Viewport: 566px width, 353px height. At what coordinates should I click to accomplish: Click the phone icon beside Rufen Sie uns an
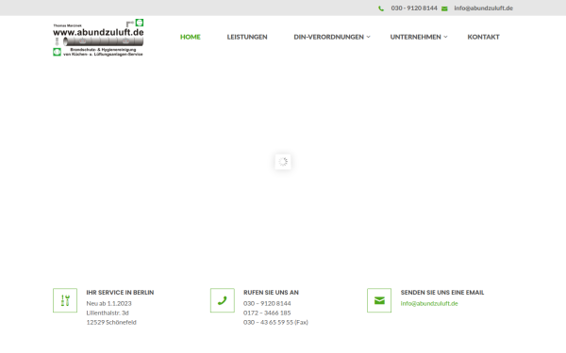(223, 300)
